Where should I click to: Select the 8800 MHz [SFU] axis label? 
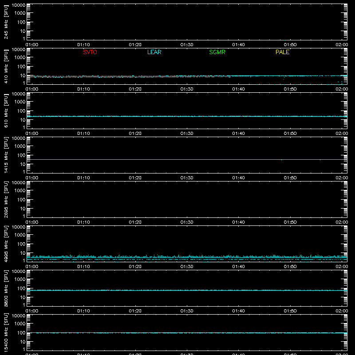[6, 288]
